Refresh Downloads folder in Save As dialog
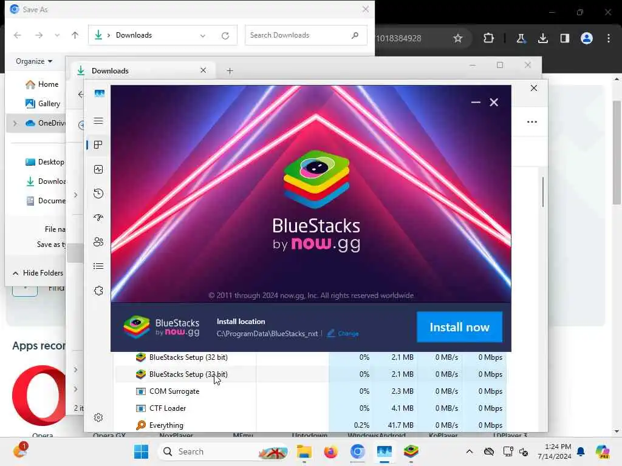The image size is (622, 466). 225,36
